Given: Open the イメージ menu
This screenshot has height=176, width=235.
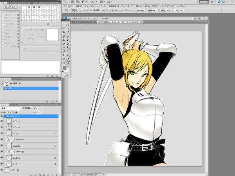Looking at the screenshot, I should [x=89, y=6].
